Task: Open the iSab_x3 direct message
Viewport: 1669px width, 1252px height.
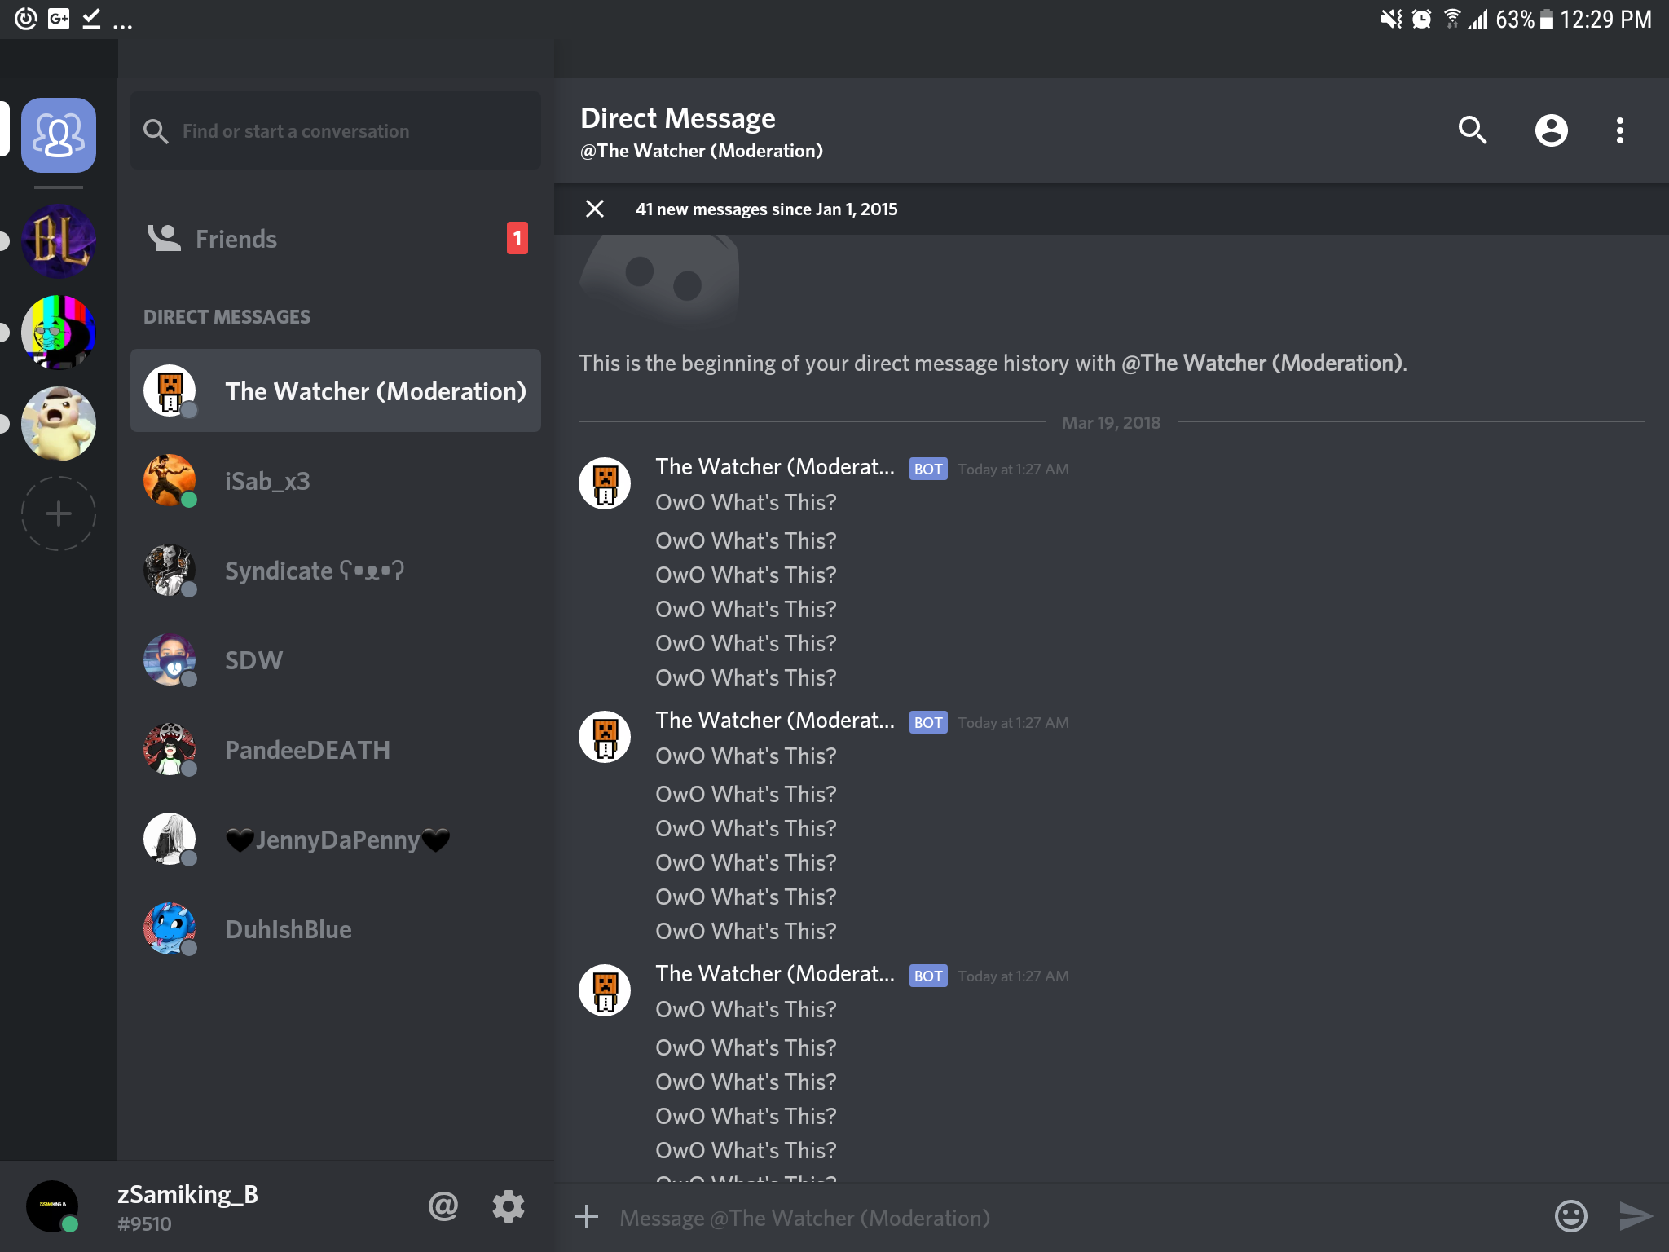Action: [x=336, y=481]
